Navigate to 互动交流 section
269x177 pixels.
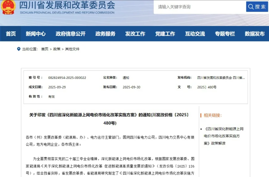point(195,34)
